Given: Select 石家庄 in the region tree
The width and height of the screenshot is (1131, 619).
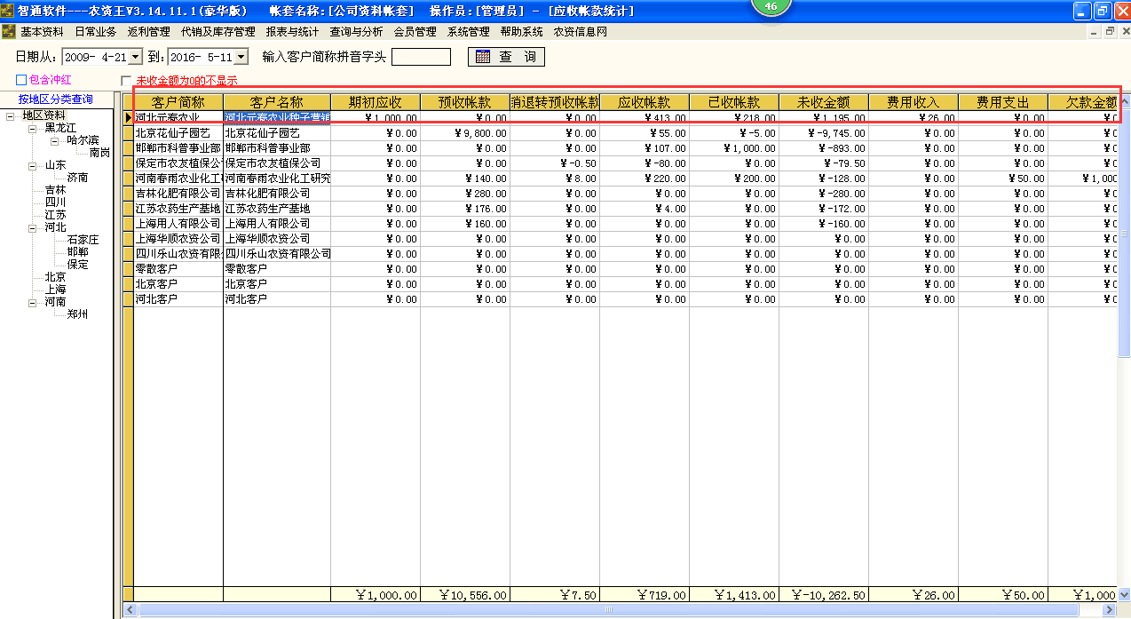Looking at the screenshot, I should coord(83,240).
